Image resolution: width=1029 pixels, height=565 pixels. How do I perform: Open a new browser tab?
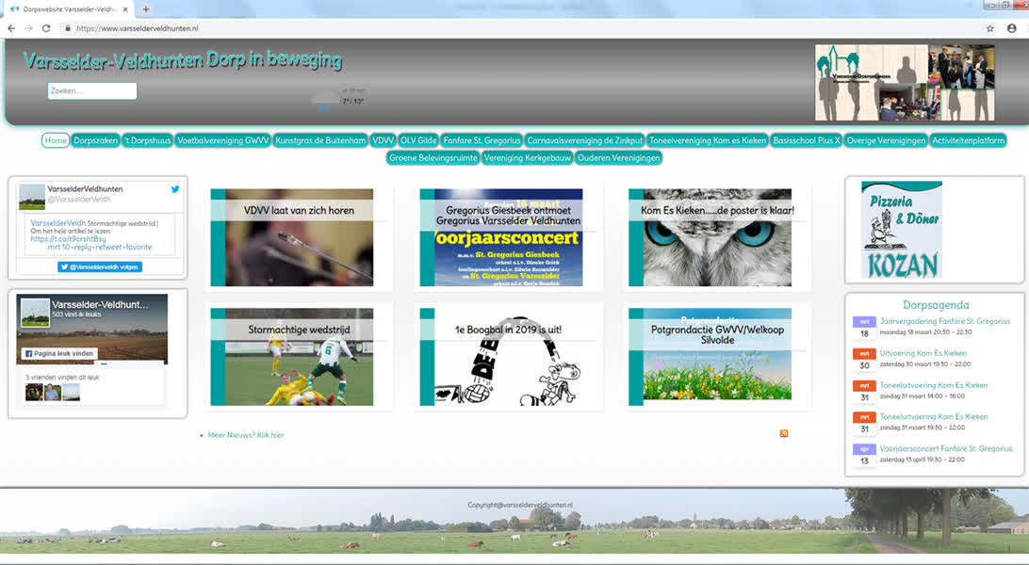(146, 8)
